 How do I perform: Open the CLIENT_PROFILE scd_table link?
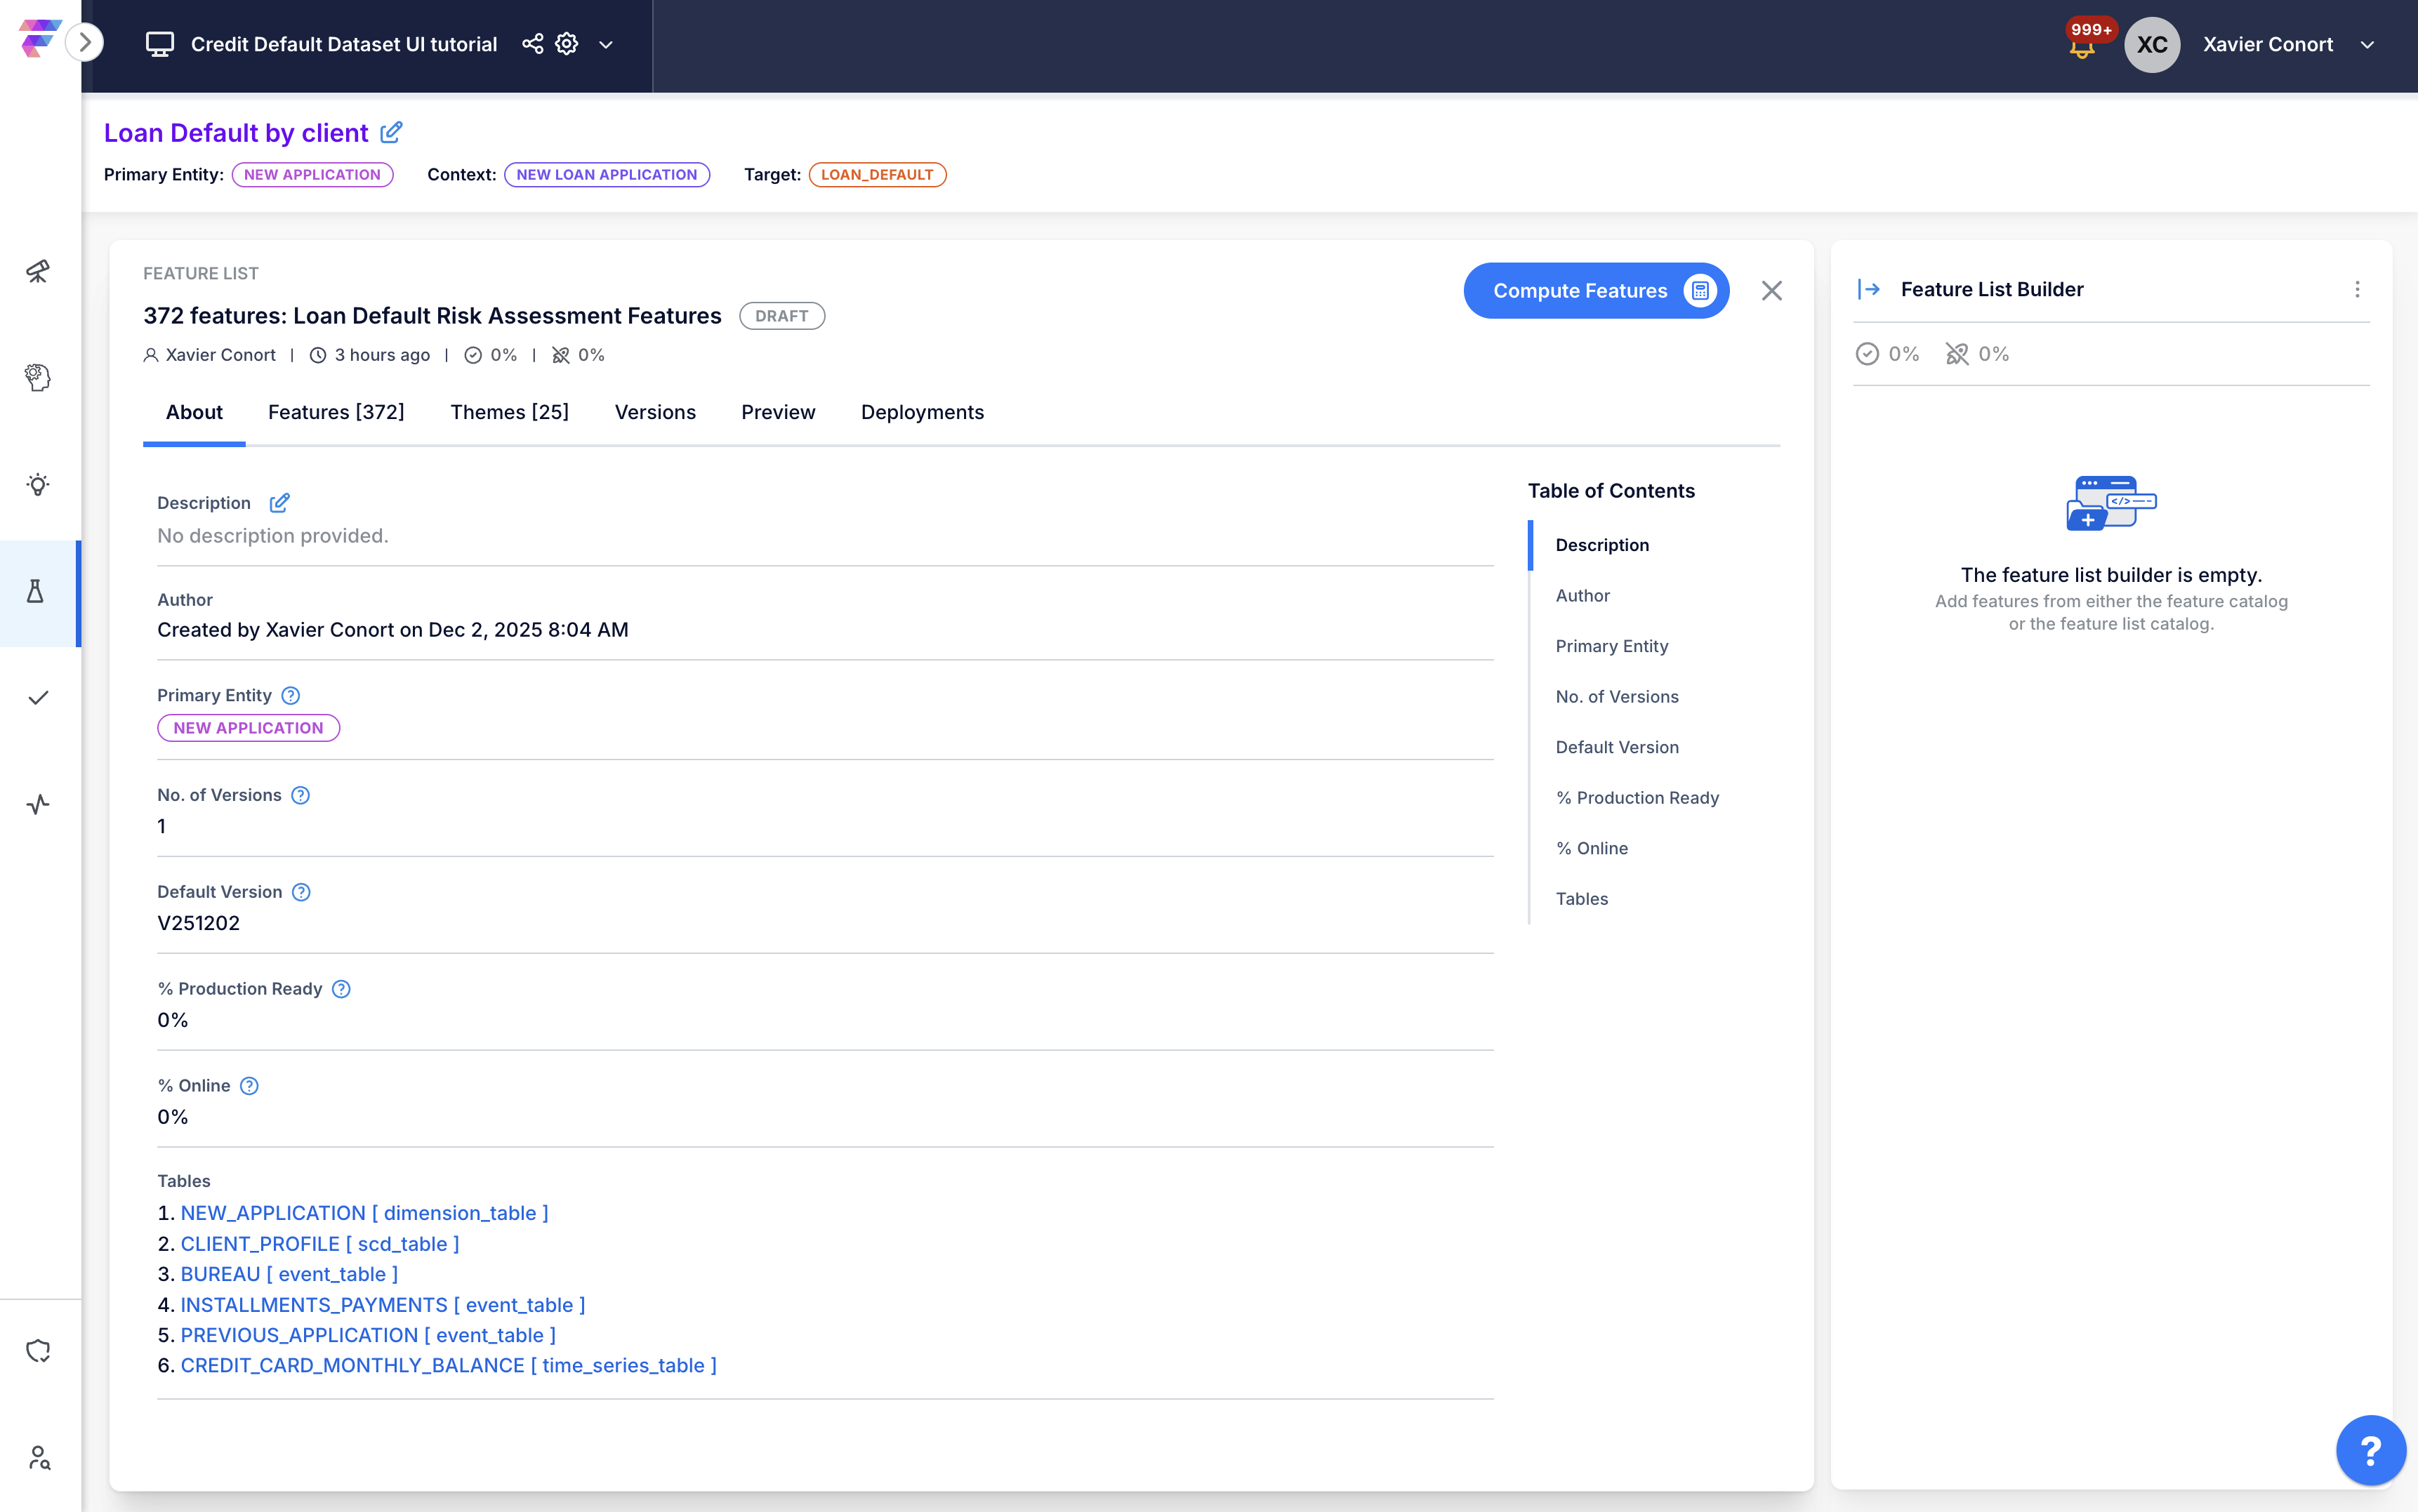319,1243
